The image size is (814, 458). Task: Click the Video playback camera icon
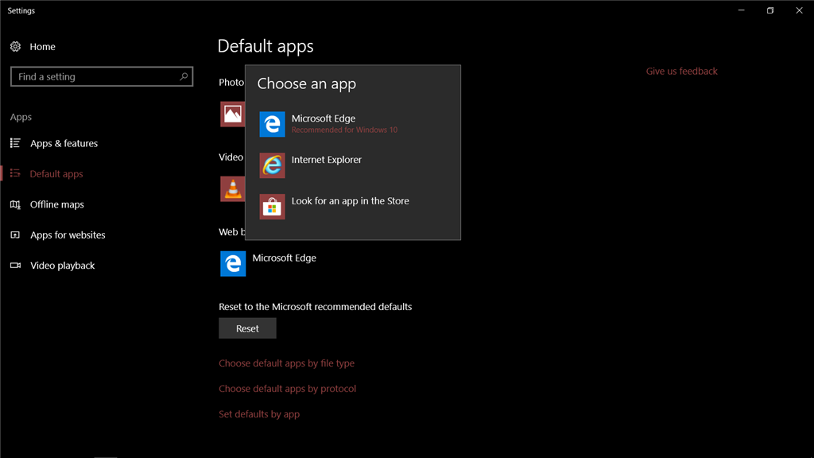16,266
